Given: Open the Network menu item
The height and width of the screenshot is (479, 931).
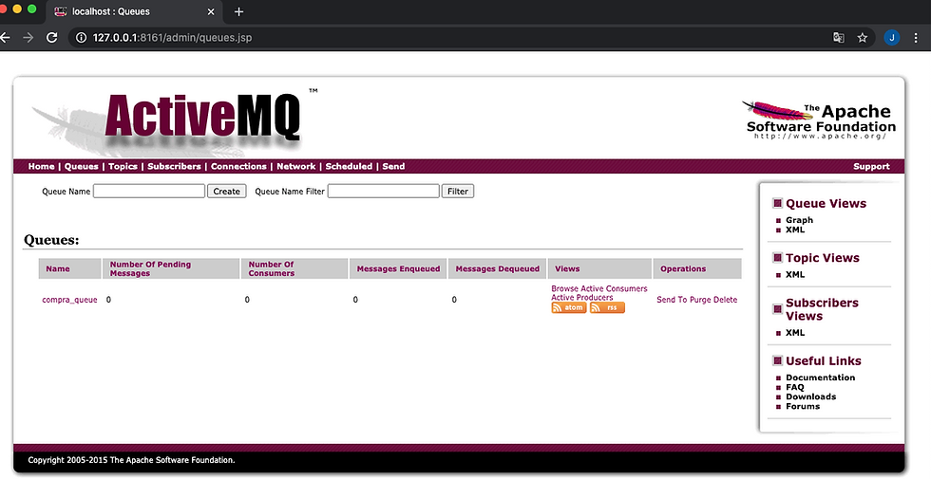Looking at the screenshot, I should coord(295,167).
